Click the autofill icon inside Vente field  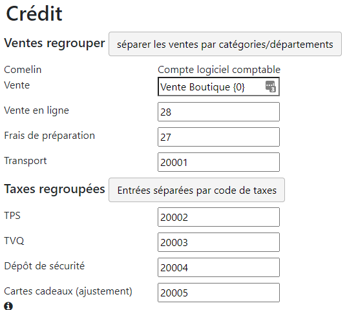271,87
